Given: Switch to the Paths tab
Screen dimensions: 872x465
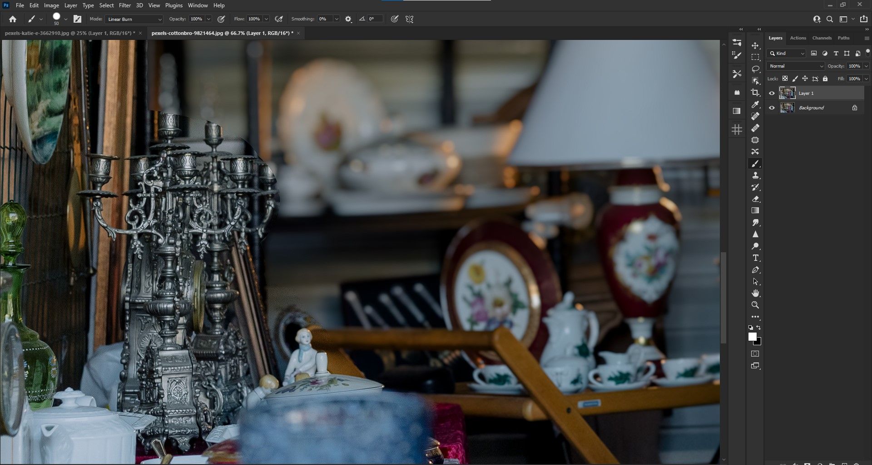Looking at the screenshot, I should pyautogui.click(x=843, y=38).
